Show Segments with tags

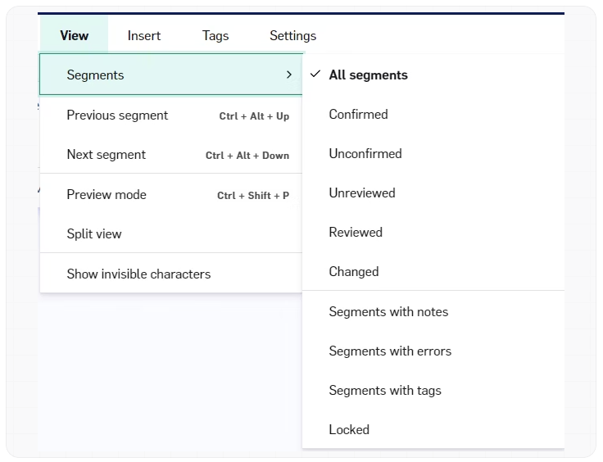[385, 390]
